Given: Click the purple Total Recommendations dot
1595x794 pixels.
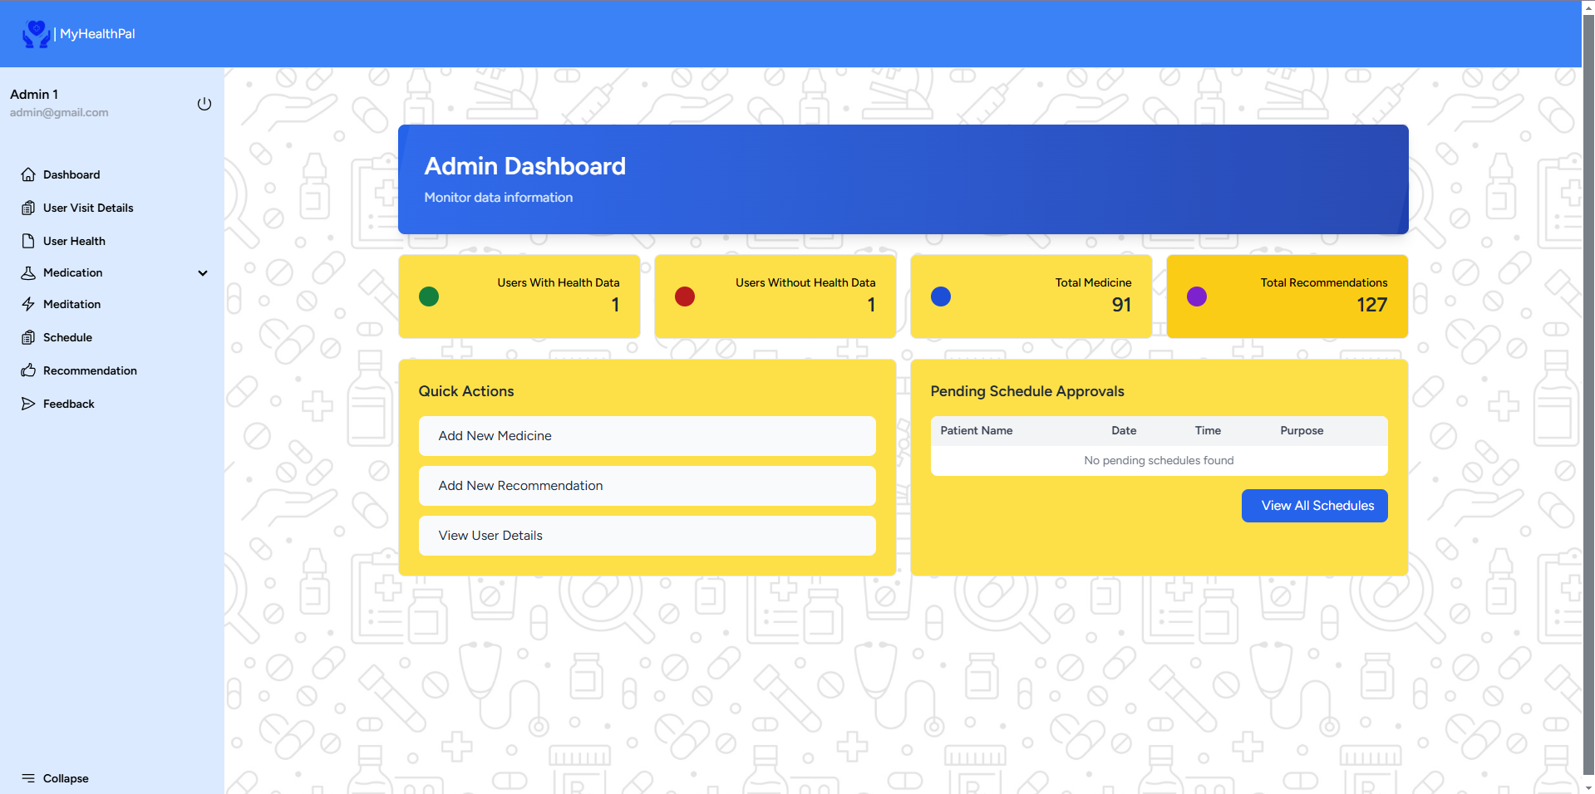Looking at the screenshot, I should click(x=1196, y=297).
